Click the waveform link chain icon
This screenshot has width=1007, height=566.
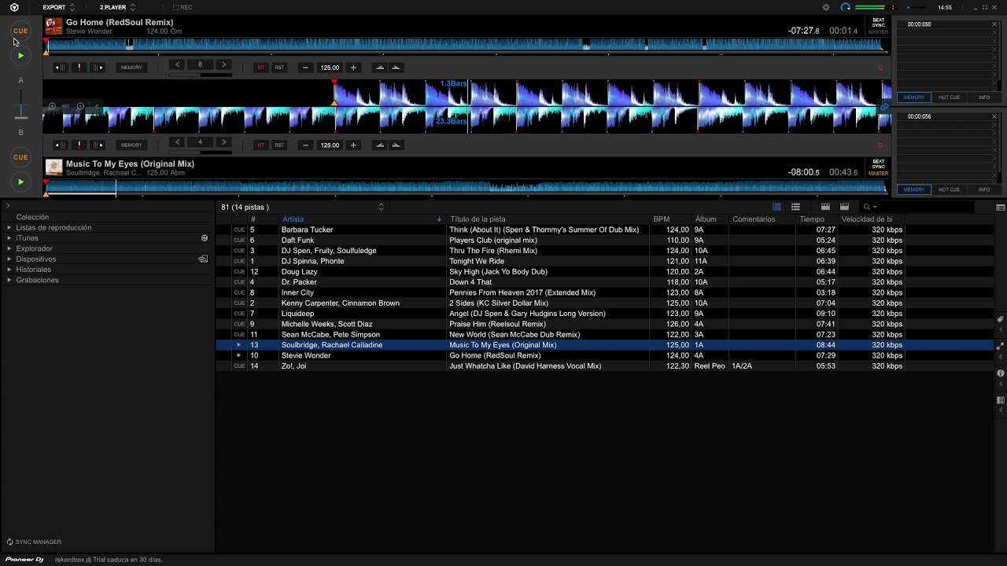(x=884, y=107)
